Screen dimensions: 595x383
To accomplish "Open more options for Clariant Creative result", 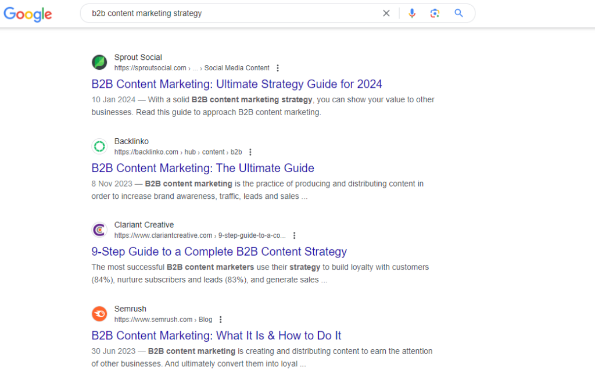I will click(x=294, y=235).
